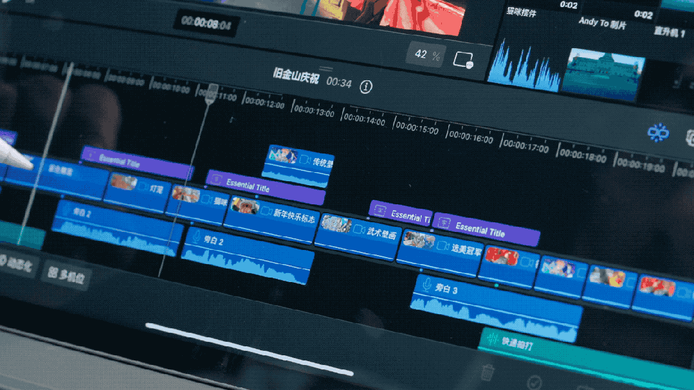Click the 直升机 1 browser clip label
The width and height of the screenshot is (694, 390).
[x=670, y=32]
